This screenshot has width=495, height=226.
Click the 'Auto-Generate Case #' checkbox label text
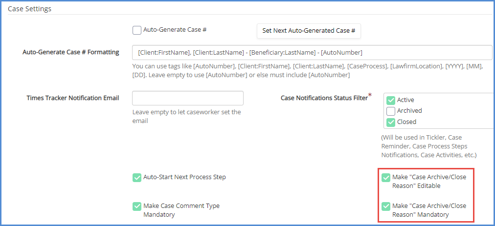[x=175, y=30]
